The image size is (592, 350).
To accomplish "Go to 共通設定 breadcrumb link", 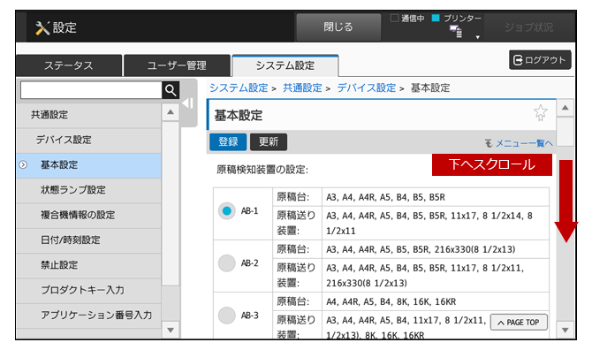I will pos(302,88).
